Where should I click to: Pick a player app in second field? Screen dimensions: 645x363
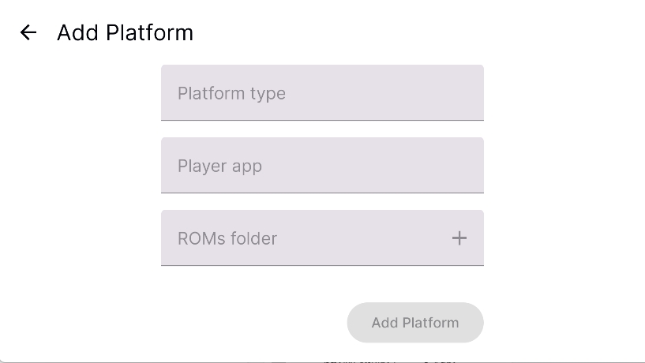click(322, 166)
